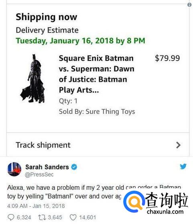Click the info icon in the top corner
Image resolution: width=193 pixels, height=224 pixels.
pos(189,5)
